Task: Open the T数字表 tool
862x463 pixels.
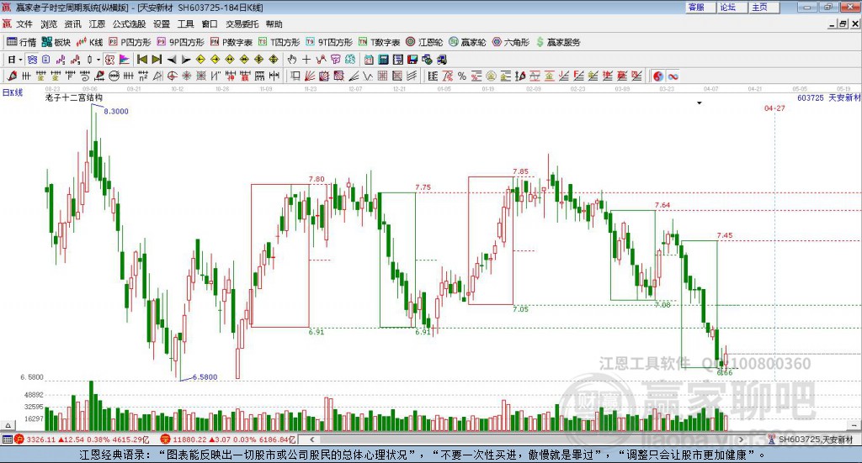Action: pos(379,42)
